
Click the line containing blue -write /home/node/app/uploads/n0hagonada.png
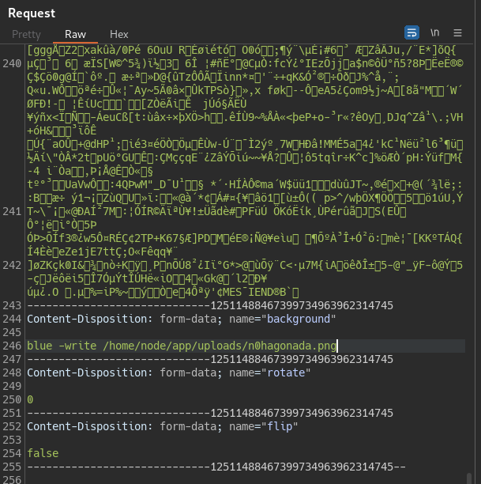[x=246, y=346]
